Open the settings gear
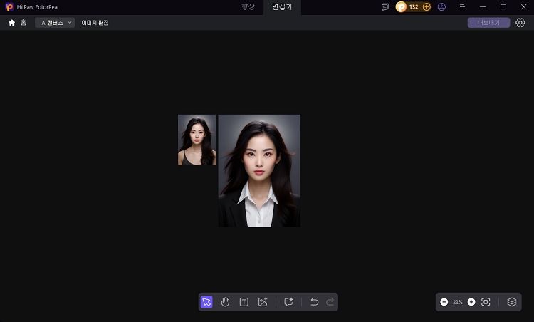The width and height of the screenshot is (534, 322). [x=520, y=23]
